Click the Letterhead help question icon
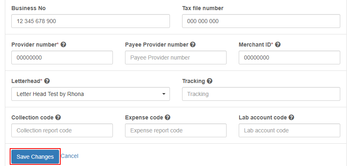 [x=47, y=81]
